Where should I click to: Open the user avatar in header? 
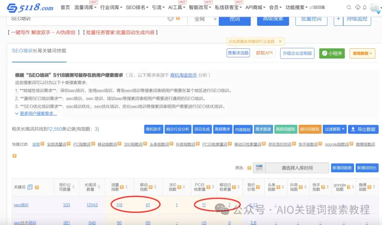coord(375,8)
